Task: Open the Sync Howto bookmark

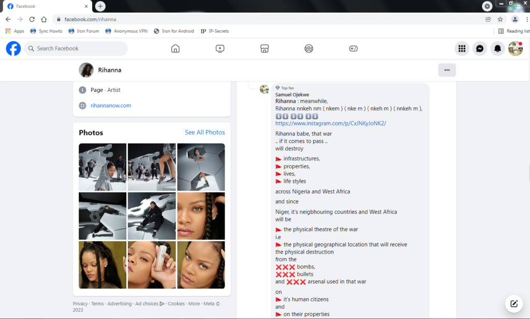Action: coord(46,31)
